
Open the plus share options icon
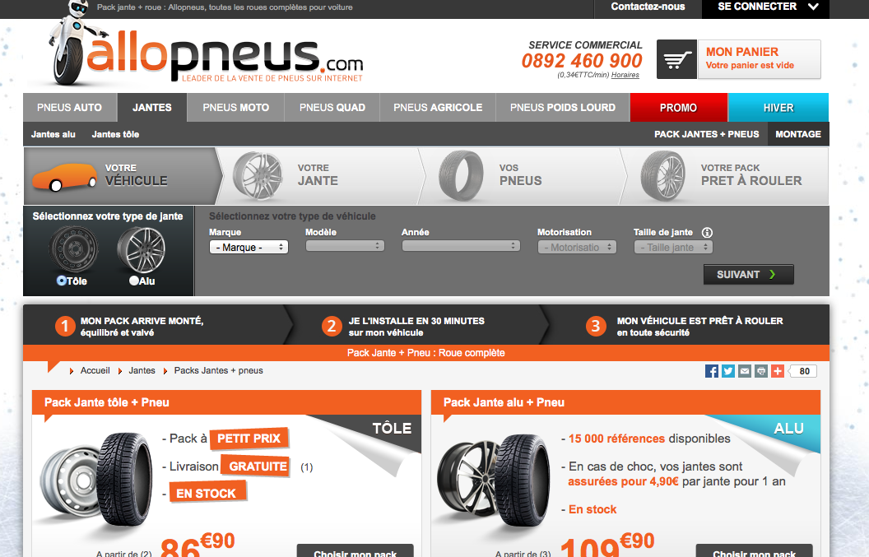pos(778,371)
